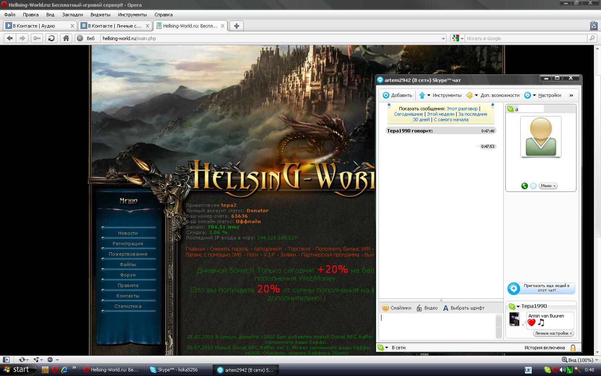Switch to В Контакте | Личные с... tab

point(116,25)
